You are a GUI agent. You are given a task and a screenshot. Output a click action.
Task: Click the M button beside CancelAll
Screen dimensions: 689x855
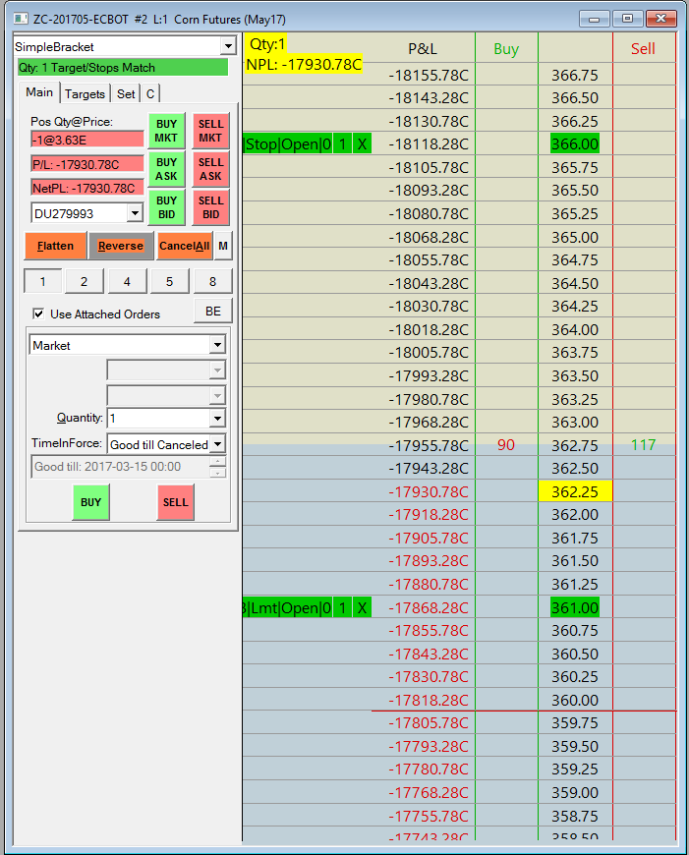point(223,246)
